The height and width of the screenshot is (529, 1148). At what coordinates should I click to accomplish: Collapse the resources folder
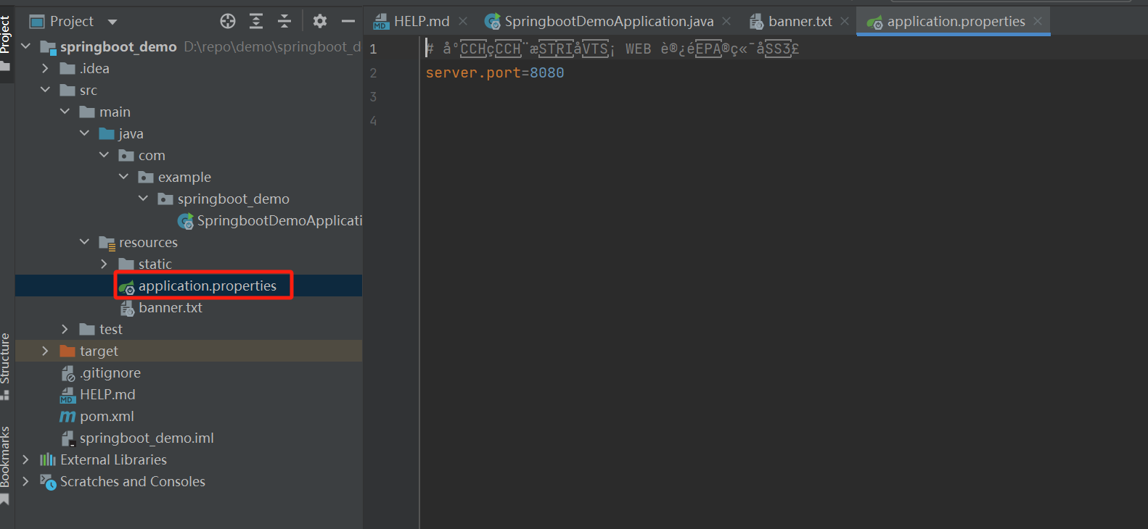[x=85, y=242]
